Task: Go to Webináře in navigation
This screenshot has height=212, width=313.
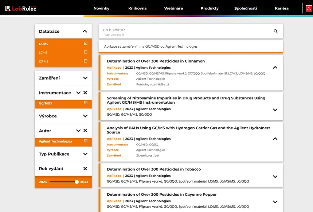Action: 173,8
